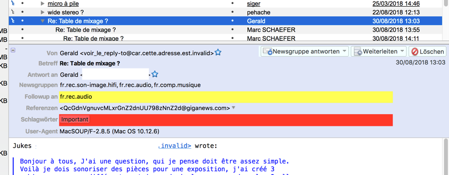Collapse the message header with minus icon
The image size is (449, 175).
click(x=13, y=50)
